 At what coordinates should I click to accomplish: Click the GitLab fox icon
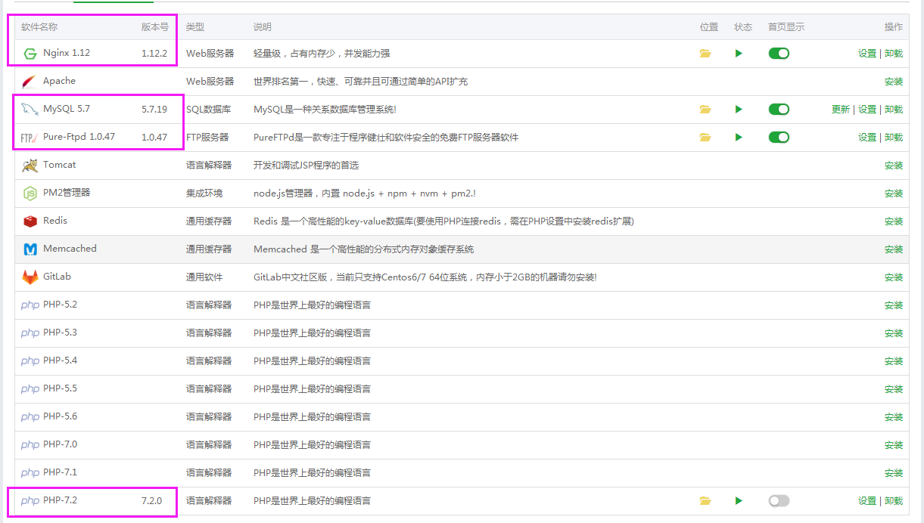click(30, 277)
